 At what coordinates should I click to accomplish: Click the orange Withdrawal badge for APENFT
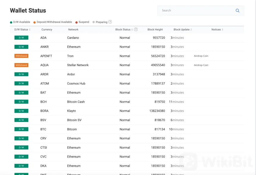pyautogui.click(x=21, y=56)
